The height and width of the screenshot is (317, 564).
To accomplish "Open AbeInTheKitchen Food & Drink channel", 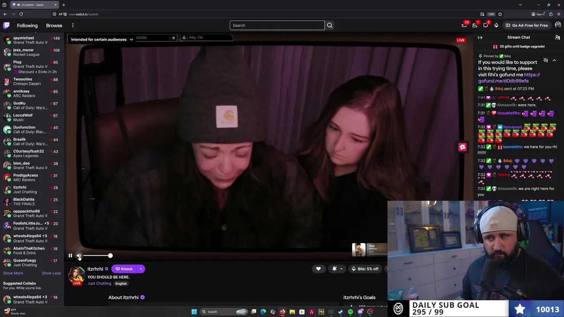I will click(32, 251).
